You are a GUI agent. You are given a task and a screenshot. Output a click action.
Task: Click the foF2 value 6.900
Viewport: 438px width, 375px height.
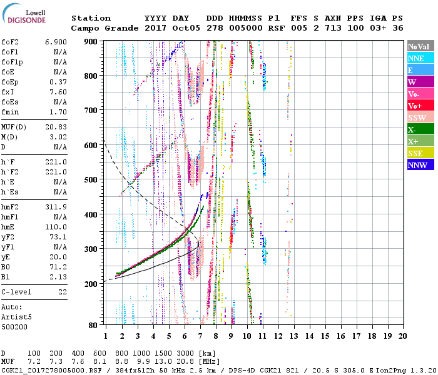56,42
